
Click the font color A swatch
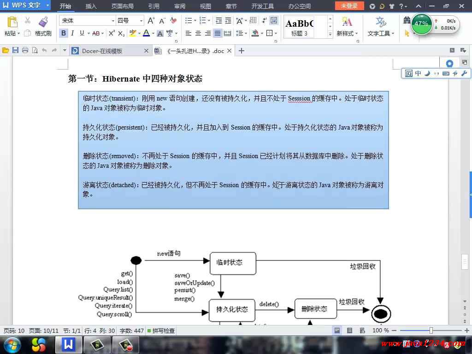click(x=146, y=33)
